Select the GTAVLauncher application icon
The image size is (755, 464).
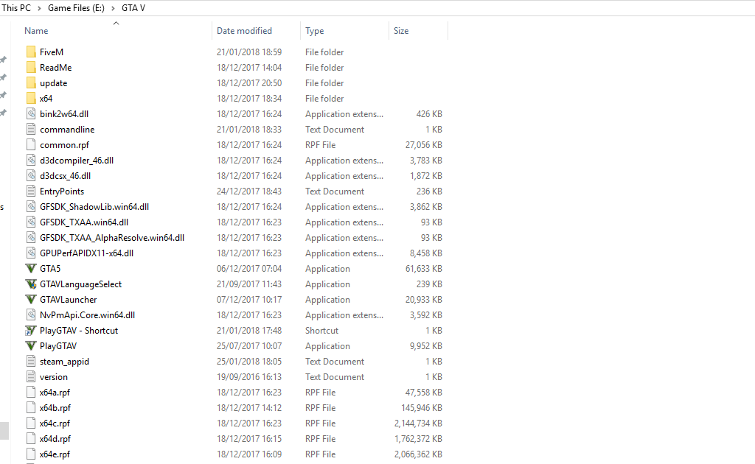coord(31,300)
